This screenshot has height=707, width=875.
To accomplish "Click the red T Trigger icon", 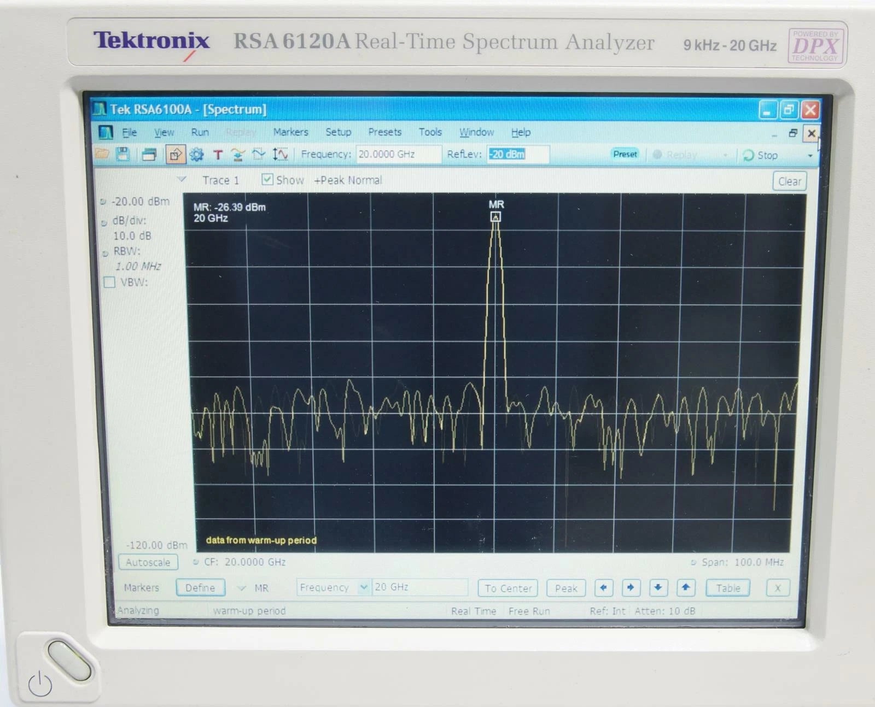I will (218, 155).
